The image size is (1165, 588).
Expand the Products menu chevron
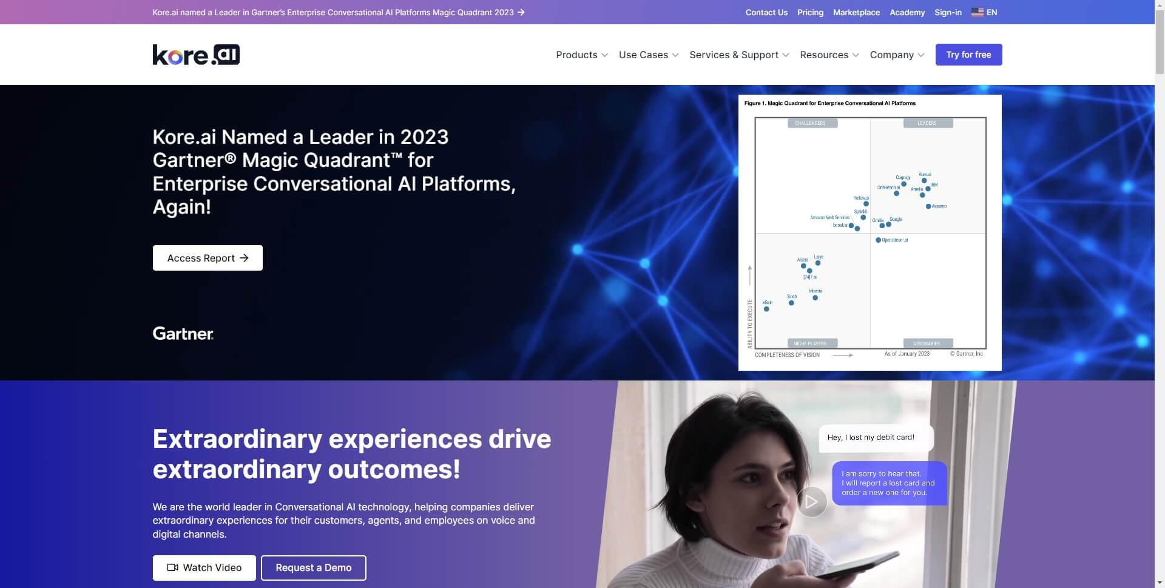pyautogui.click(x=604, y=55)
